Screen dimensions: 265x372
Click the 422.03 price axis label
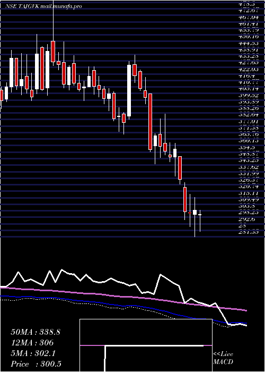click(x=249, y=70)
